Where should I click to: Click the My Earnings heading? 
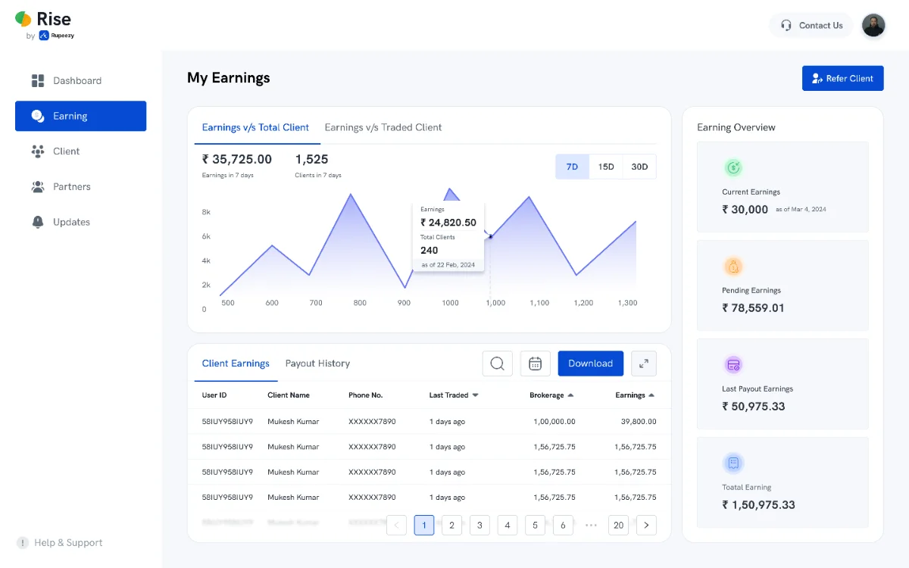coord(229,78)
